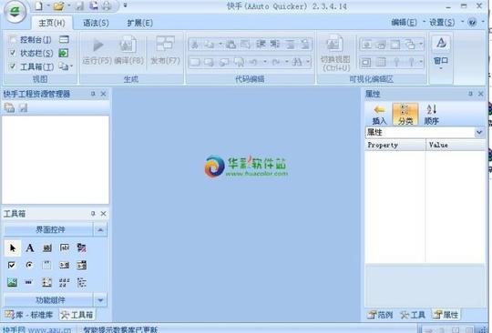Image resolution: width=492 pixels, height=333 pixels.
Task: Toggle the 顺序 sort order button
Action: coord(432,115)
